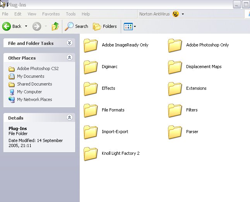Image resolution: width=250 pixels, height=202 pixels.
Task: Select the Knoll Light Factory 2 folder icon
Action: coord(91,154)
